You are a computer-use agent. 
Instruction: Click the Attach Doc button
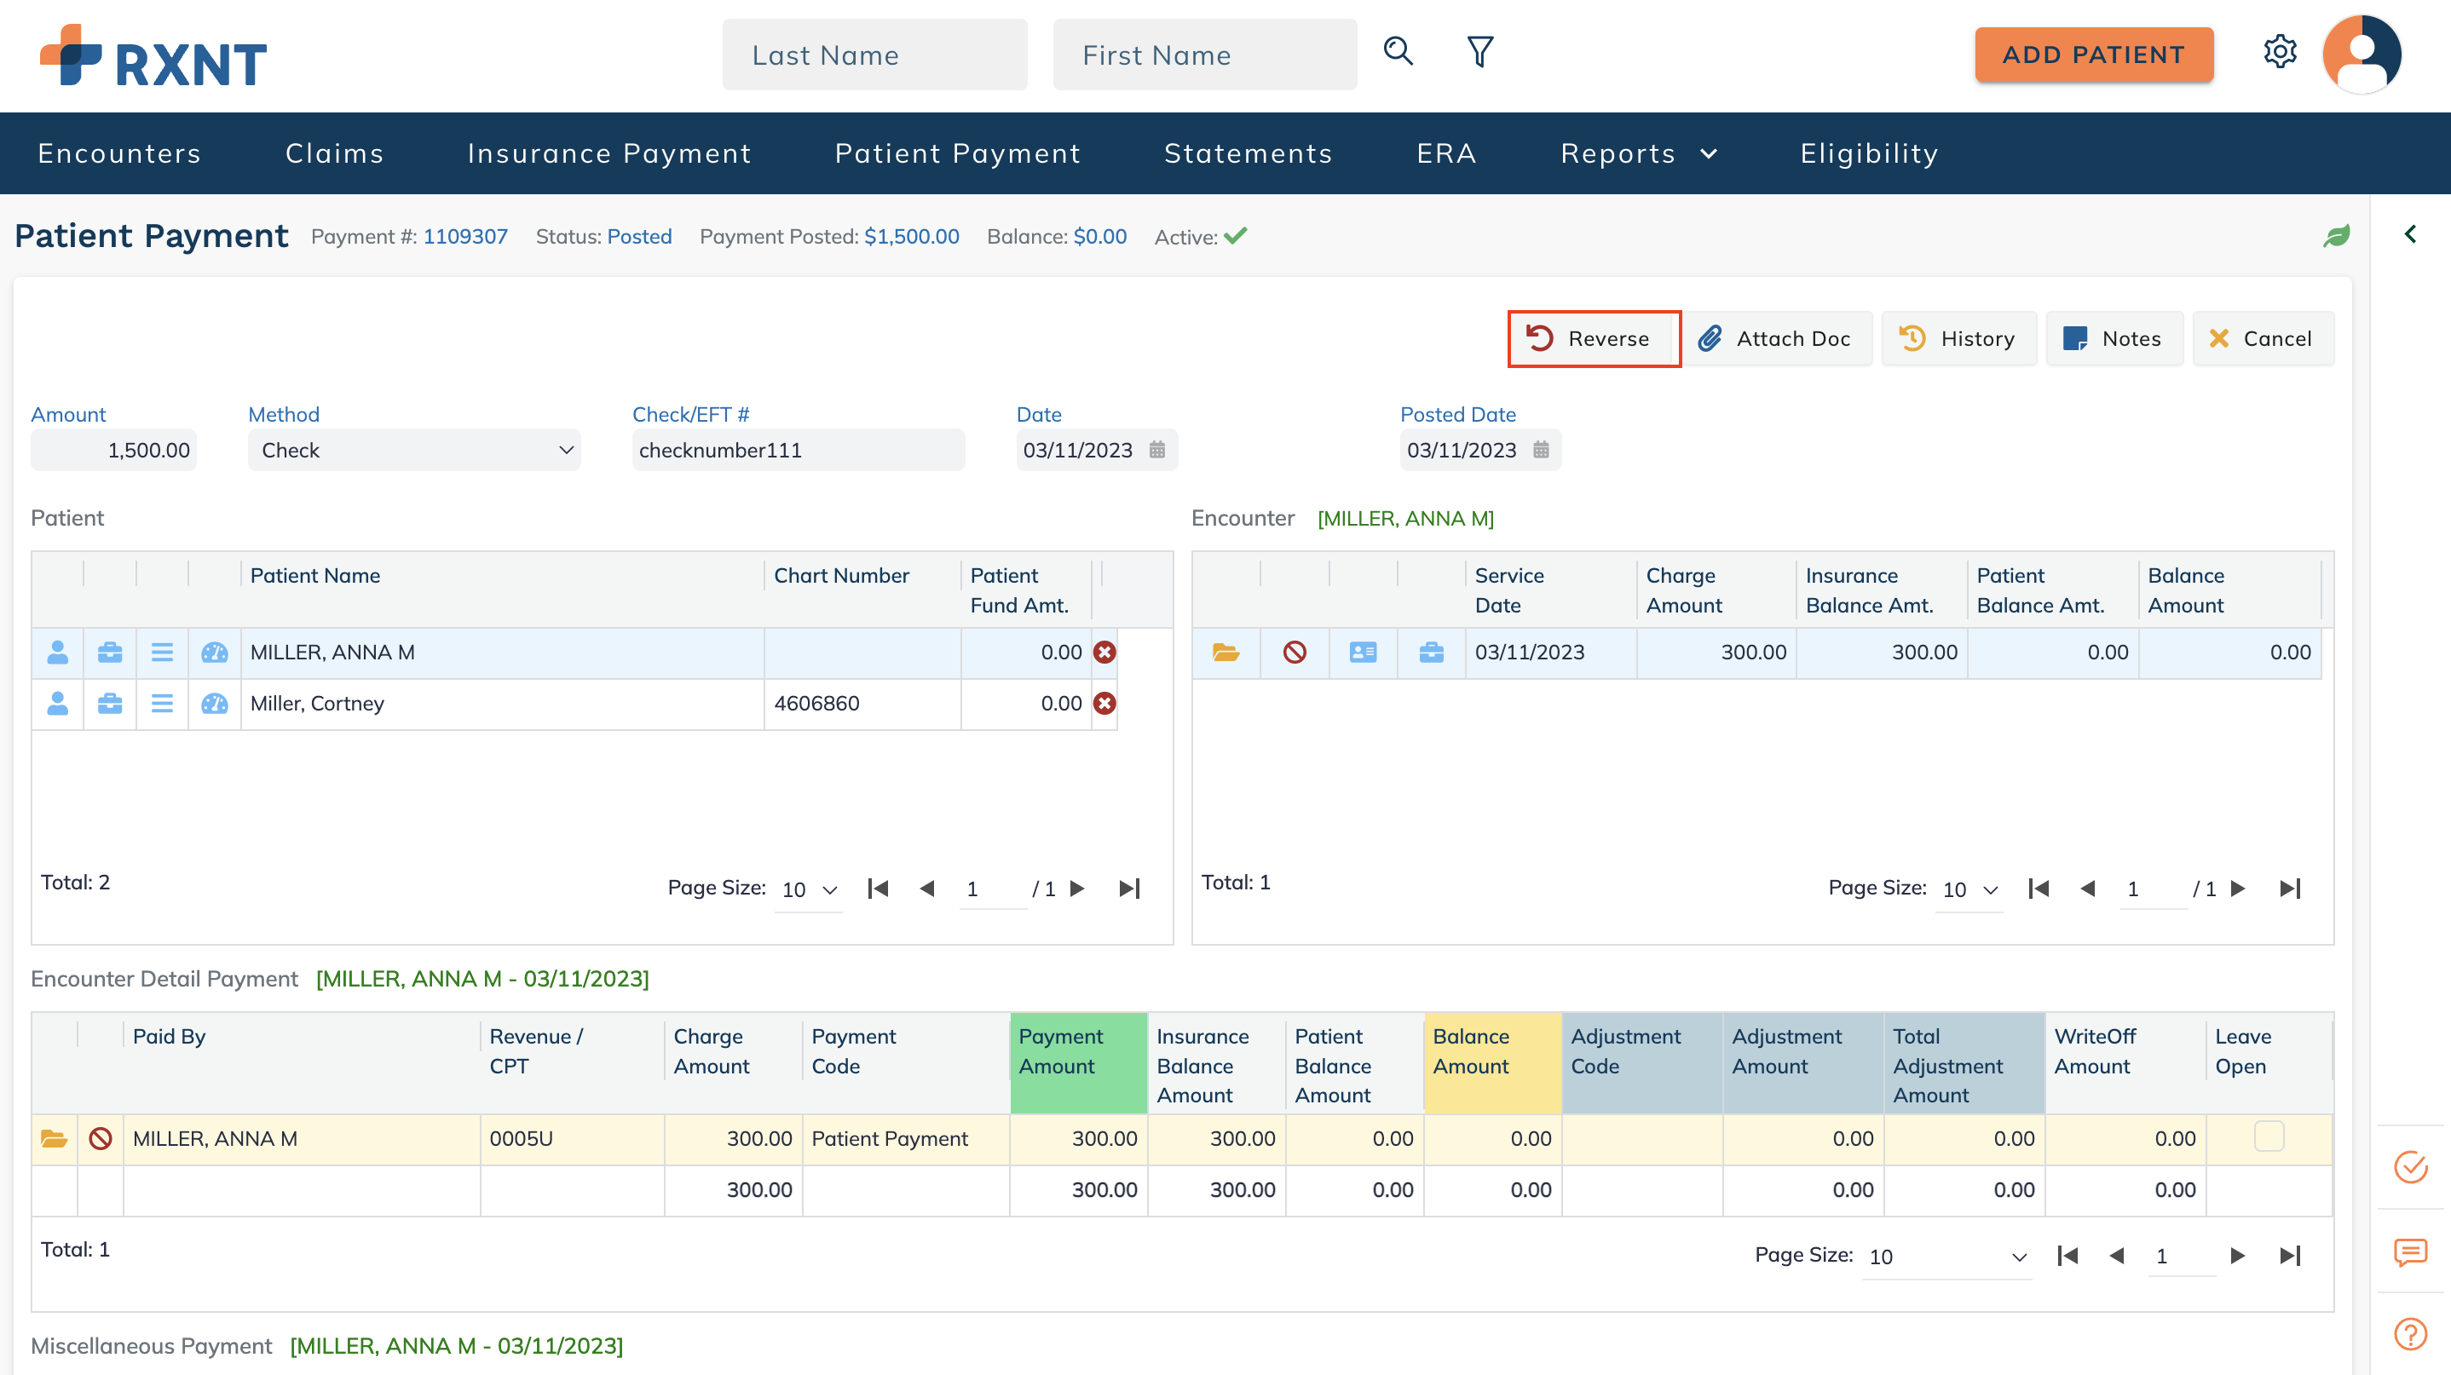[x=1778, y=338]
